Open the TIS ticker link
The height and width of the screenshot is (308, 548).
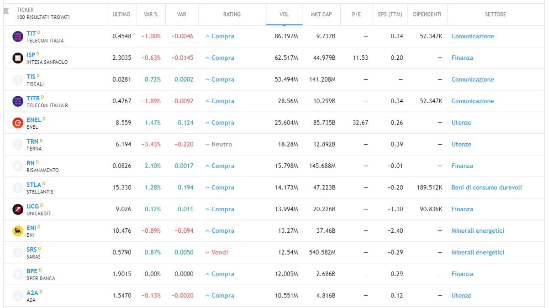pyautogui.click(x=31, y=77)
